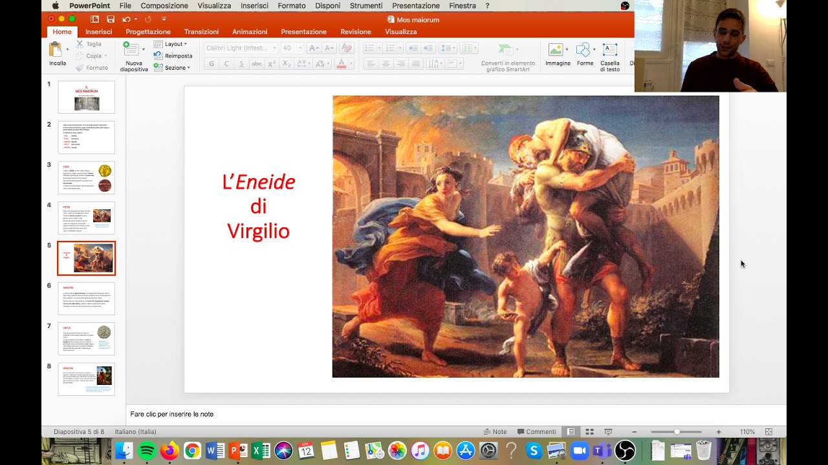The image size is (828, 465).
Task: Click Taglia cut button
Action: [x=89, y=44]
